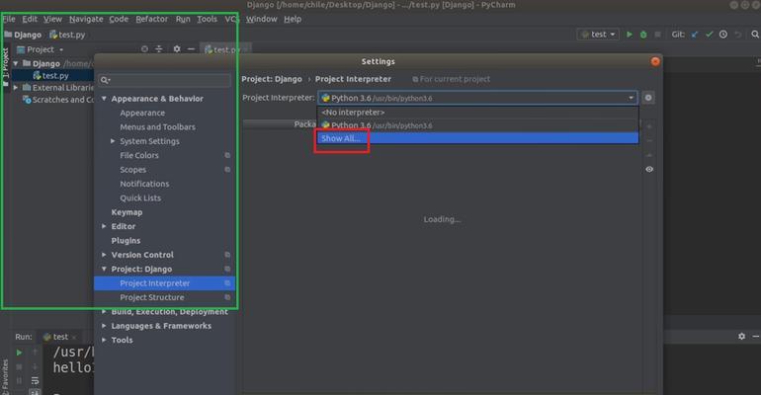Image resolution: width=761 pixels, height=395 pixels.
Task: Click interpreter settings gear beside dropdown
Action: [x=648, y=98]
